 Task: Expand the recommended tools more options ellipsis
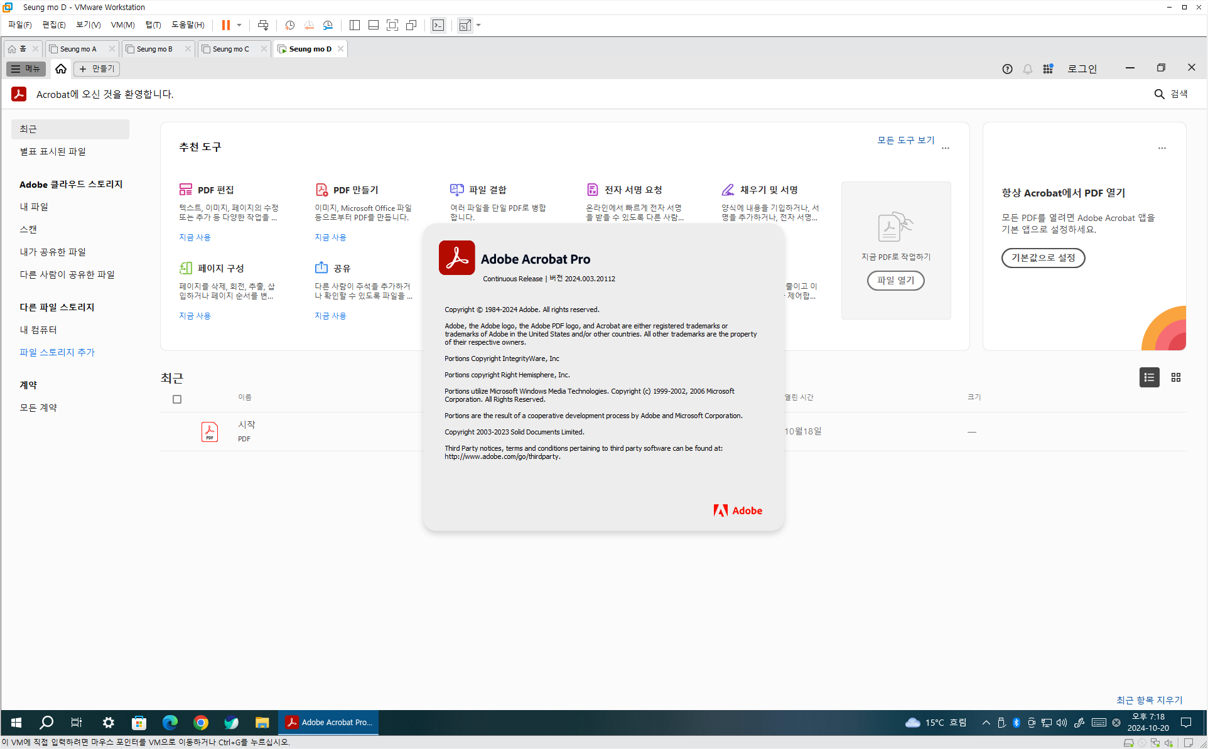[946, 148]
